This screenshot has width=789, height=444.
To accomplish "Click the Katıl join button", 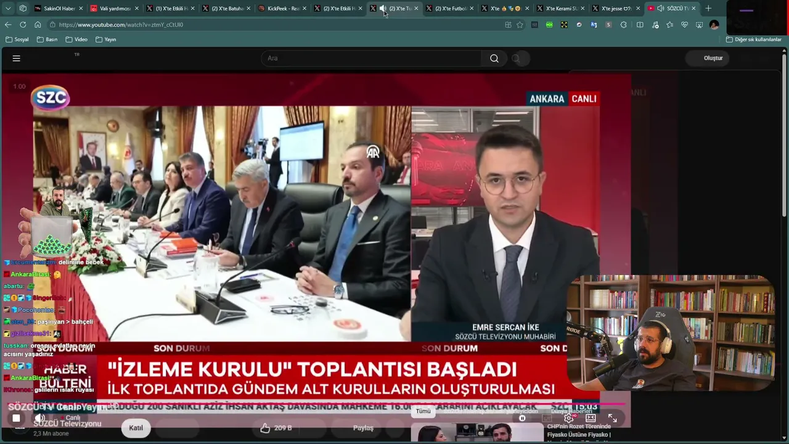I will (136, 428).
